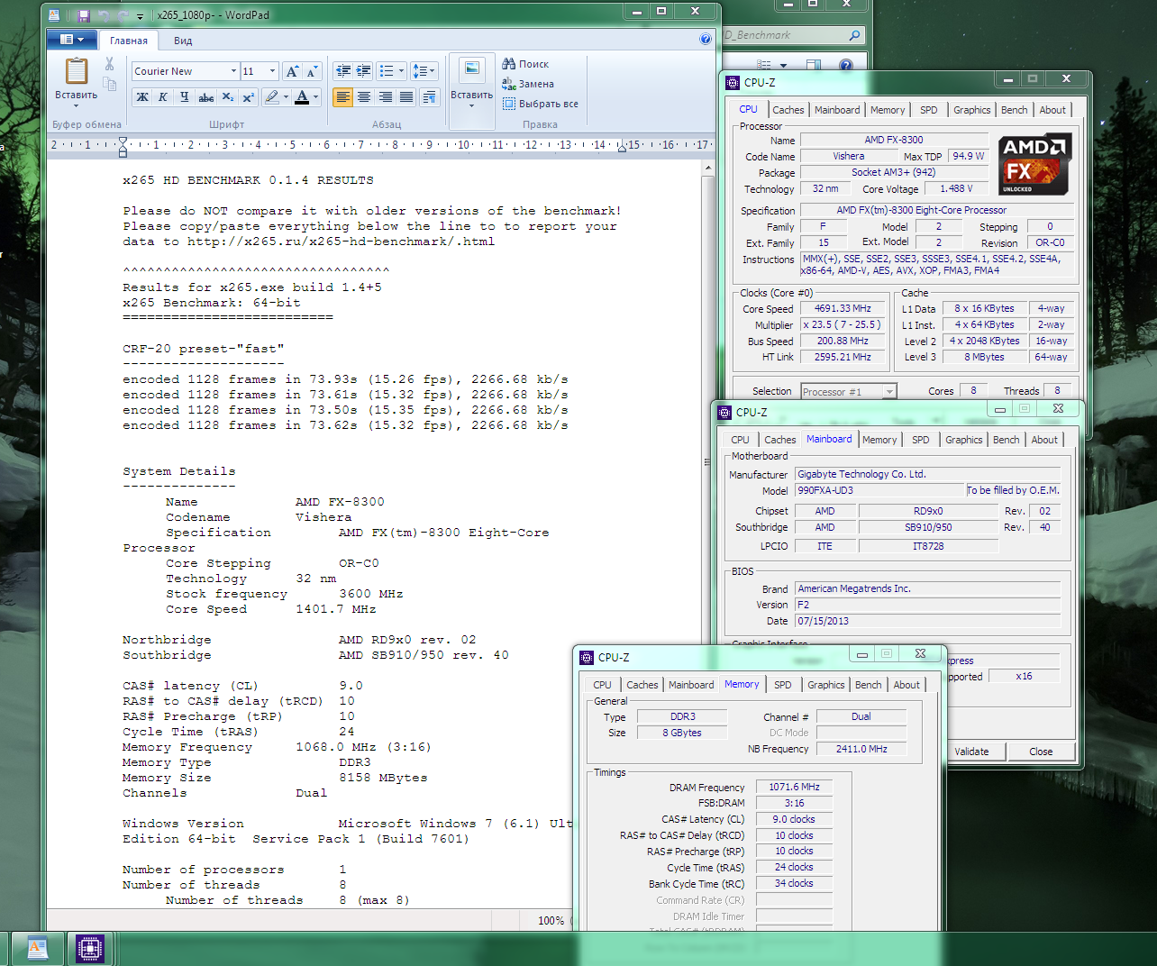Toggle strikethrough abc formatting
The width and height of the screenshot is (1157, 966).
coord(205,97)
